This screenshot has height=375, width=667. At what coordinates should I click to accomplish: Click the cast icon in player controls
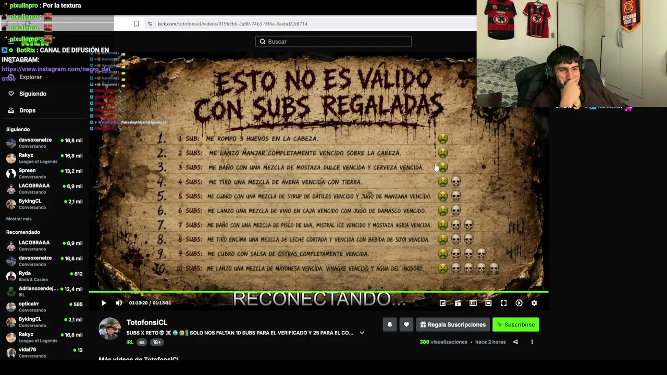click(x=458, y=303)
